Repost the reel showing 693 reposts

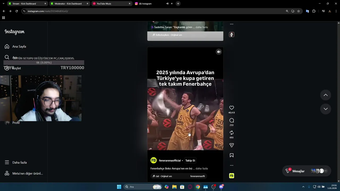(232, 133)
